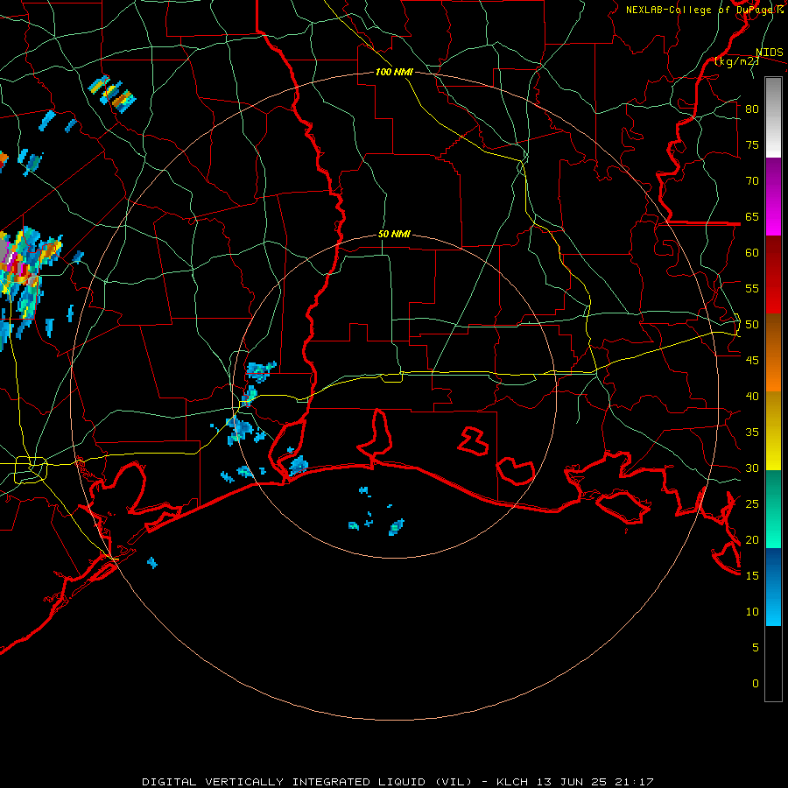Click the 100 NMI range ring label

pos(394,73)
